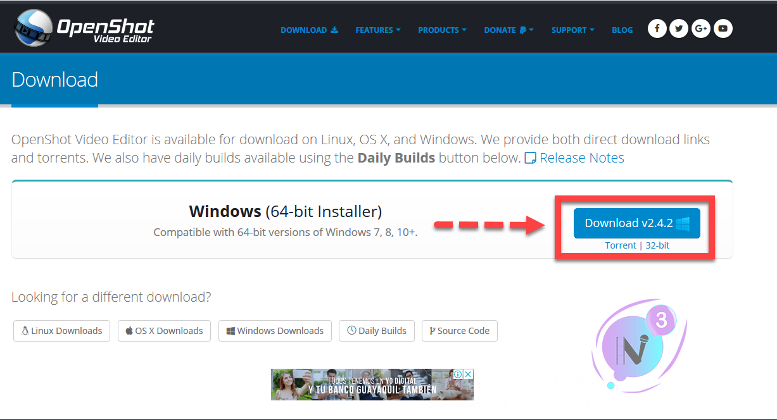Close the advertisement banner with X icon
777x420 pixels.
[x=469, y=374]
